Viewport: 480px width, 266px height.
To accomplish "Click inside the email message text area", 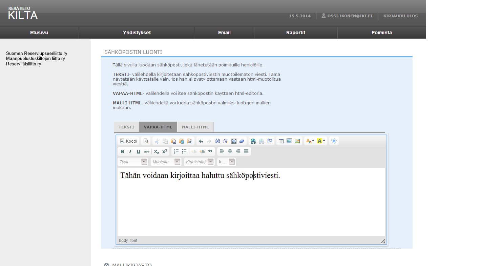I will pos(251,202).
